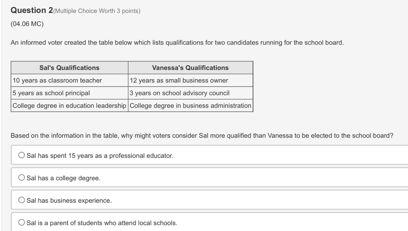Click the 'Question 2' heading

click(x=32, y=11)
